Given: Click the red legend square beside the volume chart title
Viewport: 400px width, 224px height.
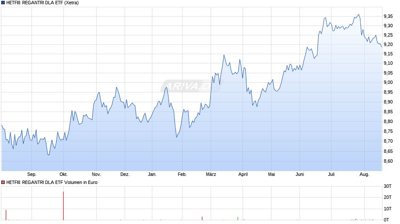Looking at the screenshot, I should [x=3, y=182].
